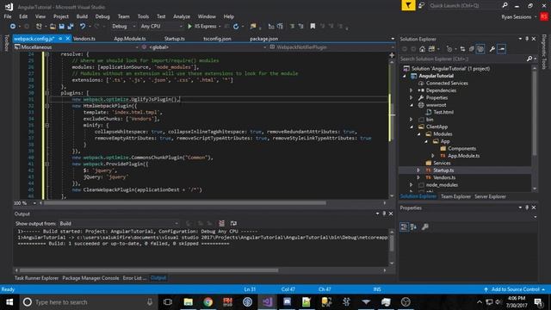This screenshot has width=551, height=310.
Task: Open the File menu
Action: pyautogui.click(x=8, y=16)
